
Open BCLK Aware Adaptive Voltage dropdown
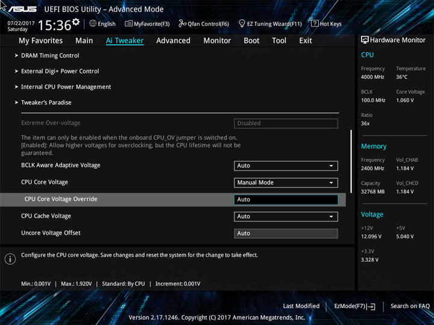tap(286, 166)
